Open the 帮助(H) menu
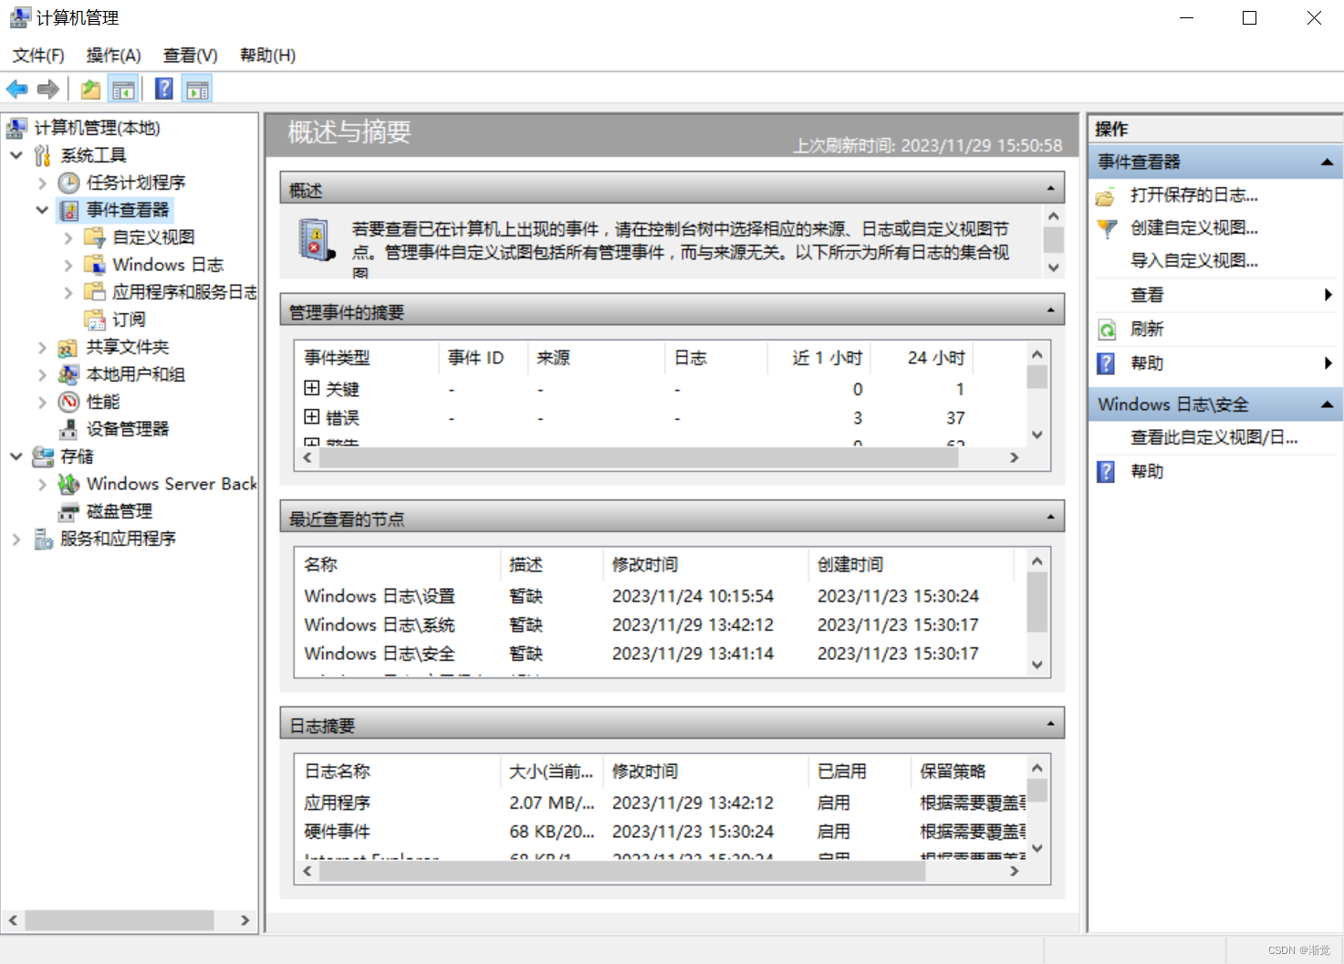This screenshot has height=964, width=1344. pos(268,56)
